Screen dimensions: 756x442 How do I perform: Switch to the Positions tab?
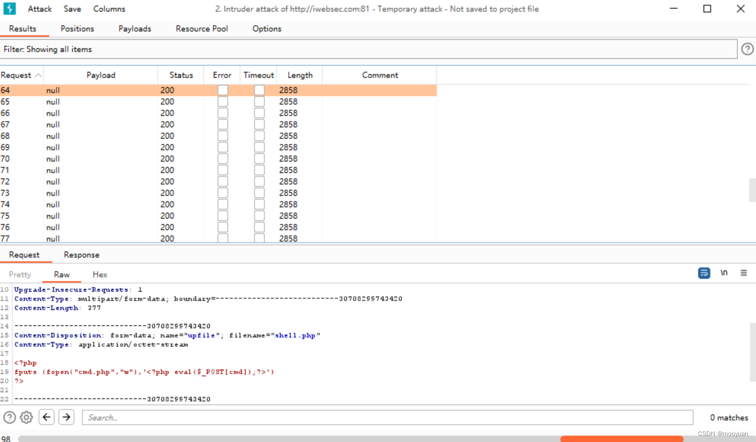(x=77, y=28)
